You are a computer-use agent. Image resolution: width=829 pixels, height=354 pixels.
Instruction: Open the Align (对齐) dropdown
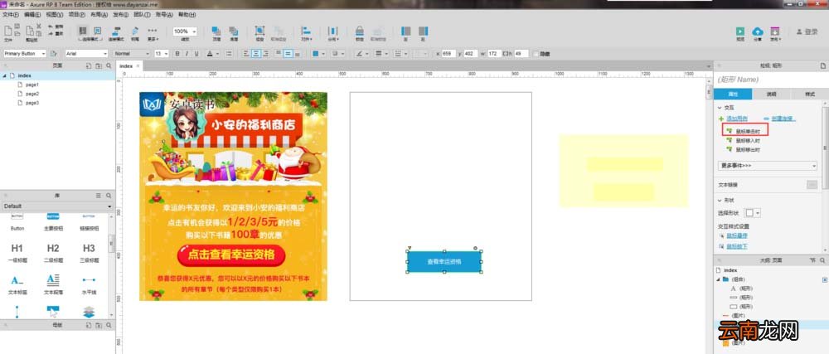[x=306, y=33]
